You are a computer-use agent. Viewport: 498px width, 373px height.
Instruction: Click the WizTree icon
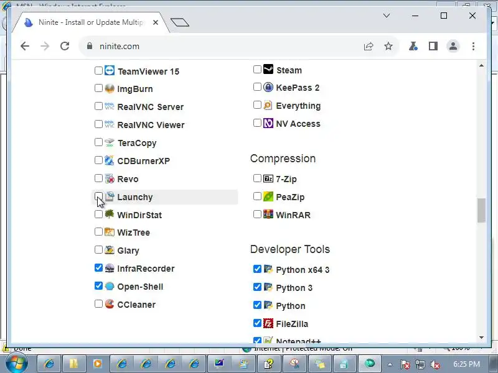click(x=110, y=232)
